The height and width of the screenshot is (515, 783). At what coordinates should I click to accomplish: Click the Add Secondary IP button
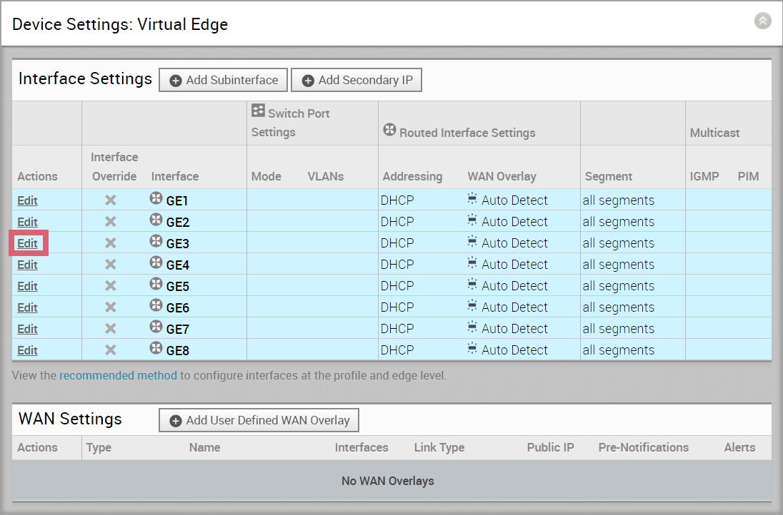(x=356, y=80)
